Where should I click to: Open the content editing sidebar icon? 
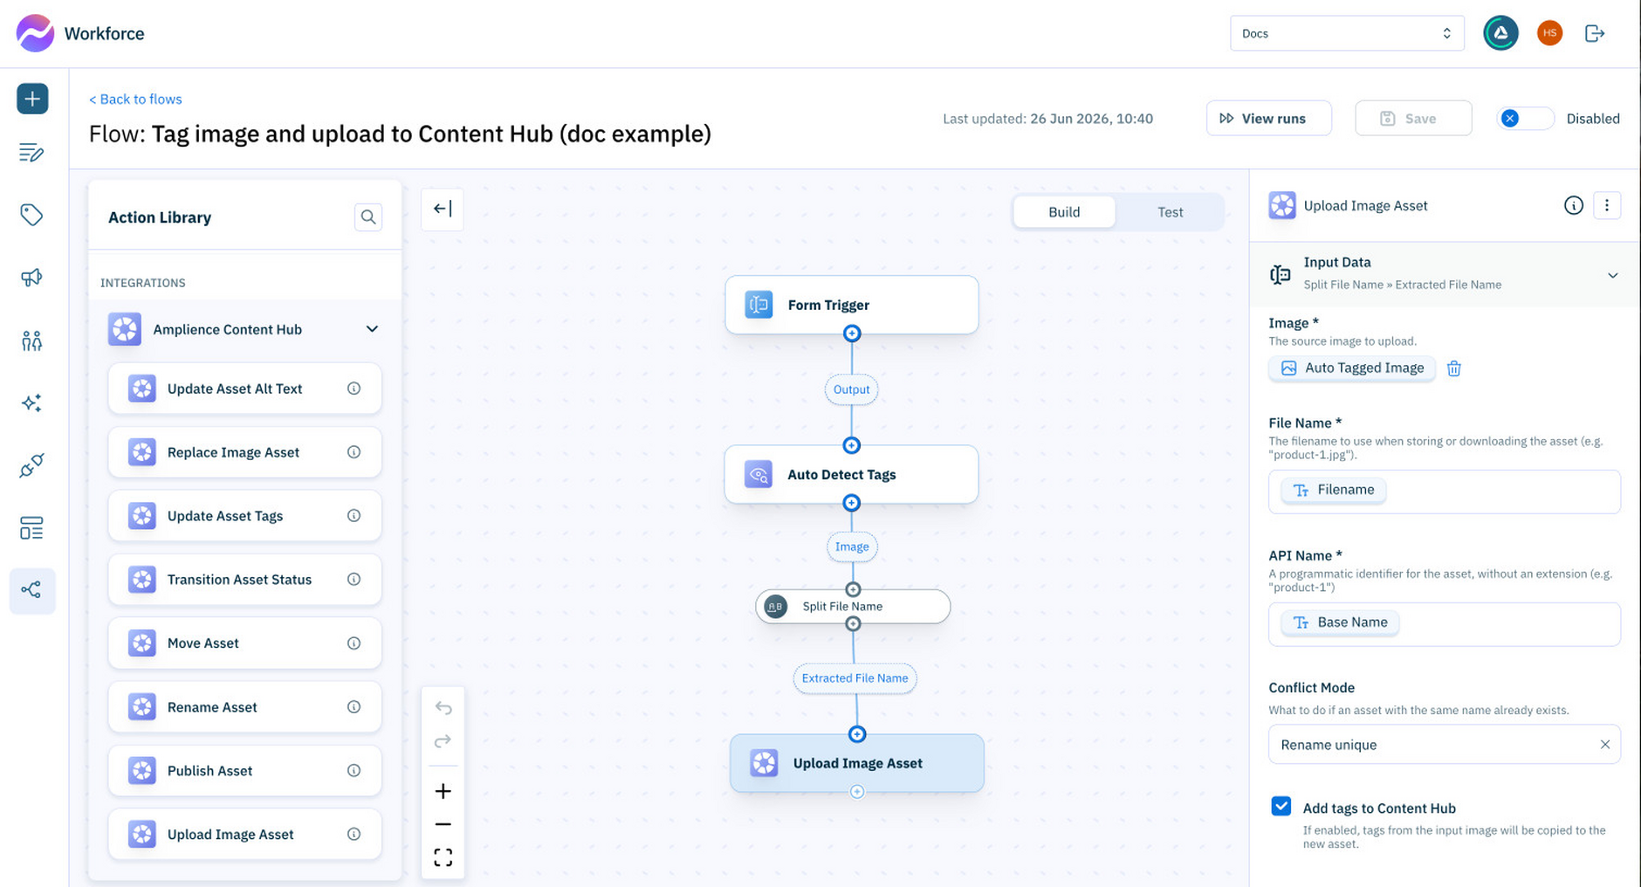click(31, 153)
